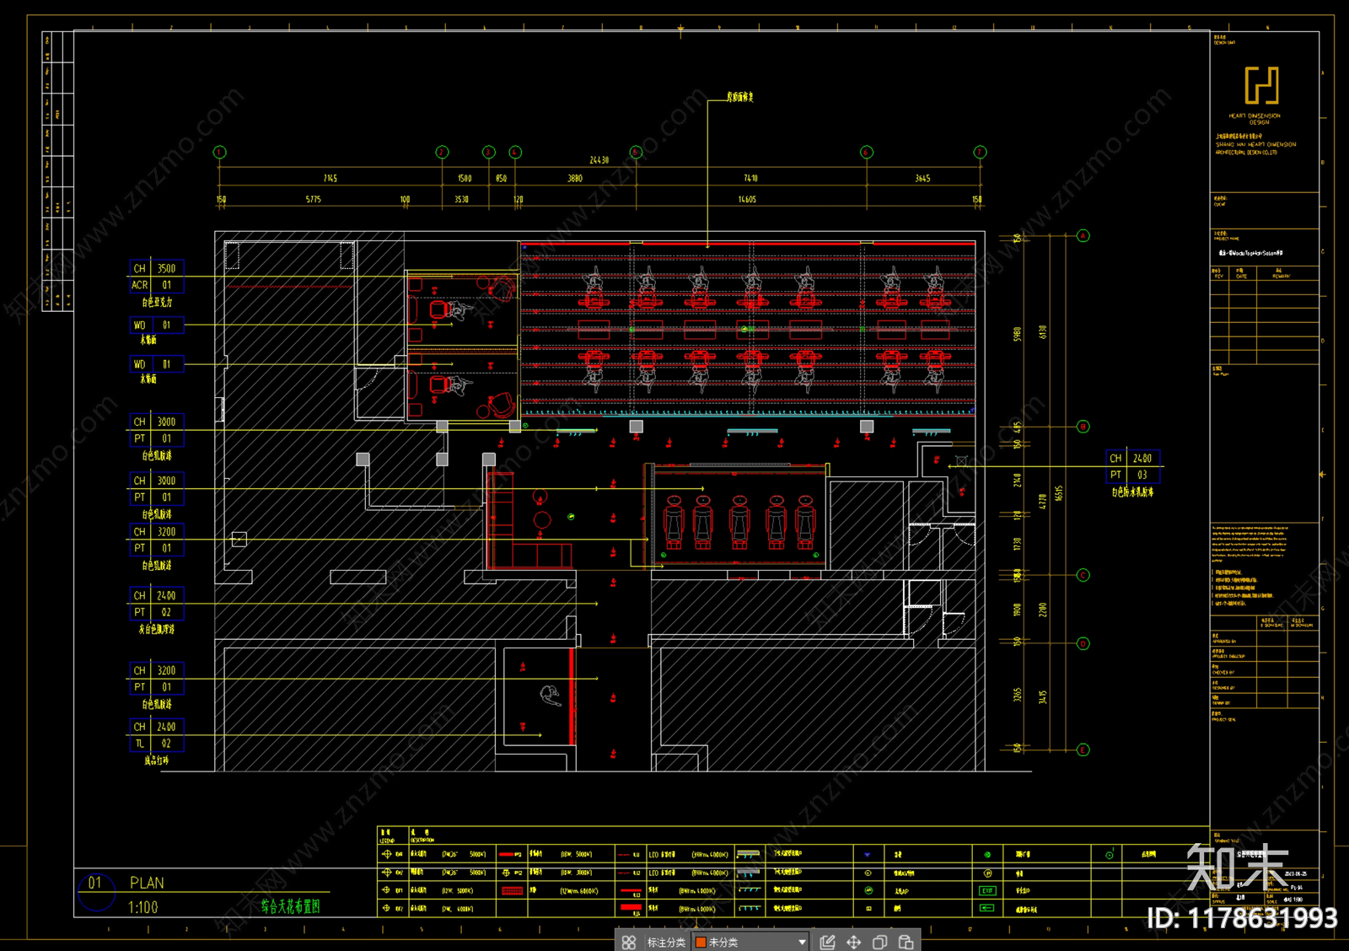The image size is (1349, 951).
Task: Click the 1:100 scale text
Action: click(142, 907)
